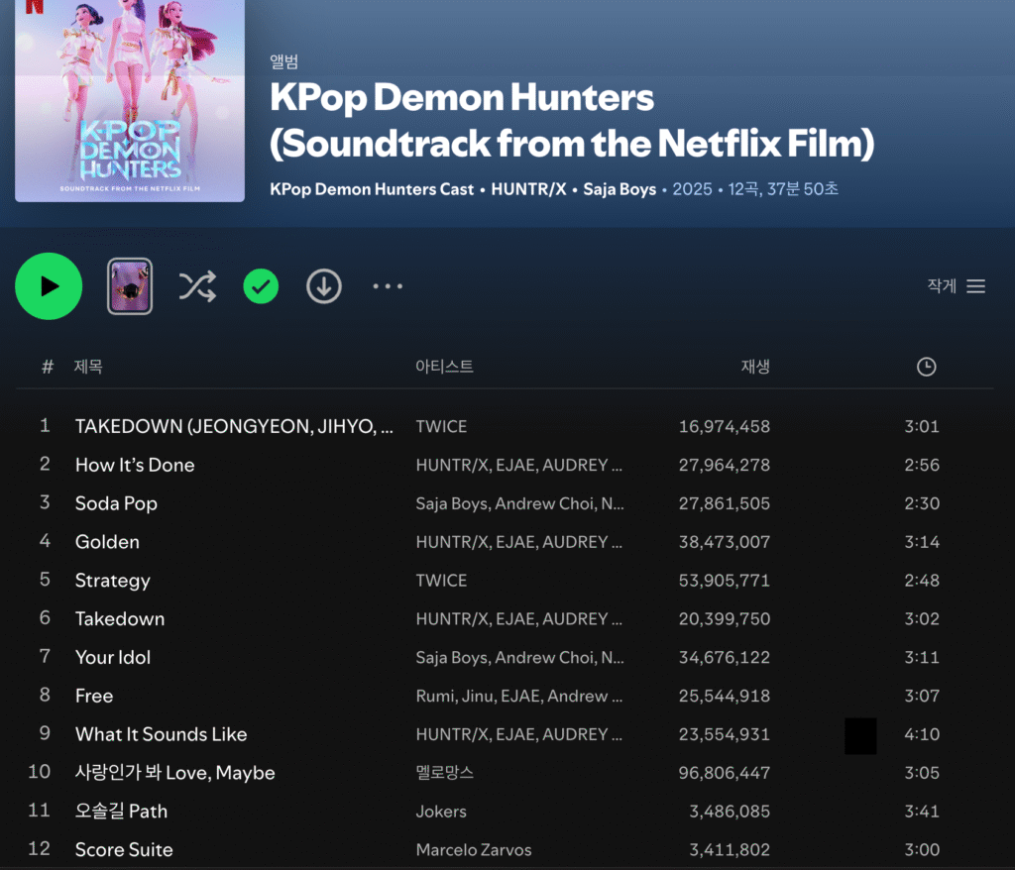
Task: Select track TAKEDOWN (JEONGYEON, JIHYO, ...
Action: tap(234, 426)
